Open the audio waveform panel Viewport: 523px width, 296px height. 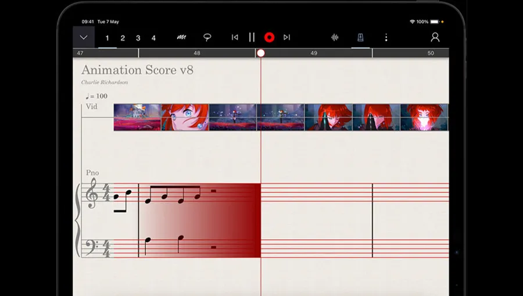point(335,37)
